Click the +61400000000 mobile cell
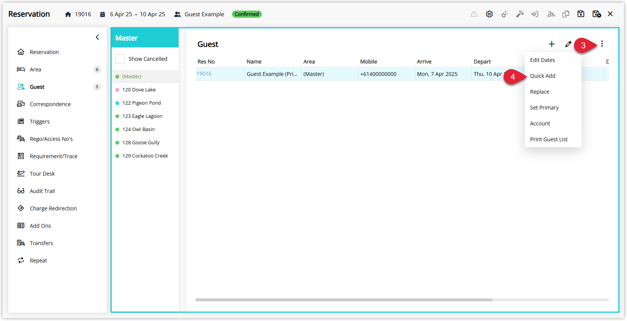Viewport: 627px width, 321px height. [x=386, y=74]
